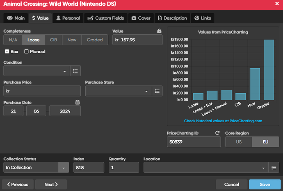
Task: Click the Index field showing 818
Action: [89, 168]
